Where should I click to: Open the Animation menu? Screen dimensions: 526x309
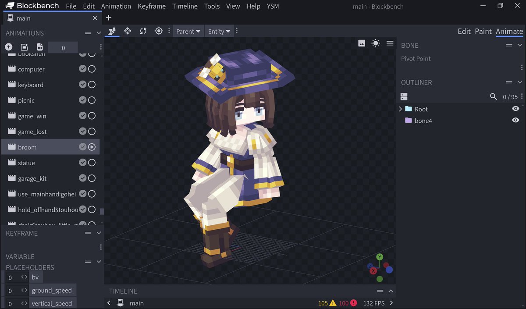pos(116,6)
